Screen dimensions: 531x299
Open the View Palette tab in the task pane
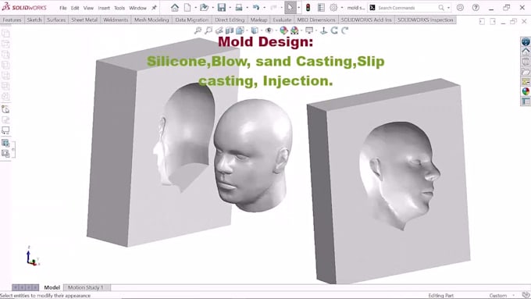(x=526, y=82)
